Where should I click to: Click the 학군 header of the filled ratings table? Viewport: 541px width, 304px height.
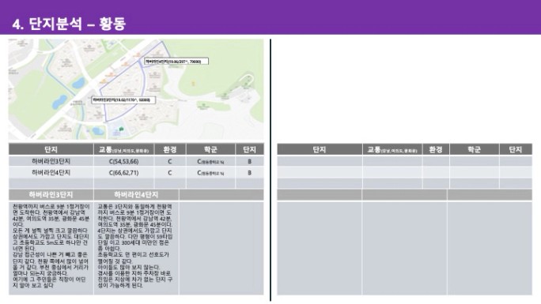click(210, 149)
